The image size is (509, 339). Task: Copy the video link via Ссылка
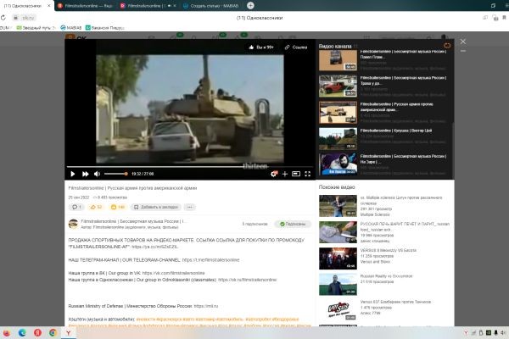point(296,47)
